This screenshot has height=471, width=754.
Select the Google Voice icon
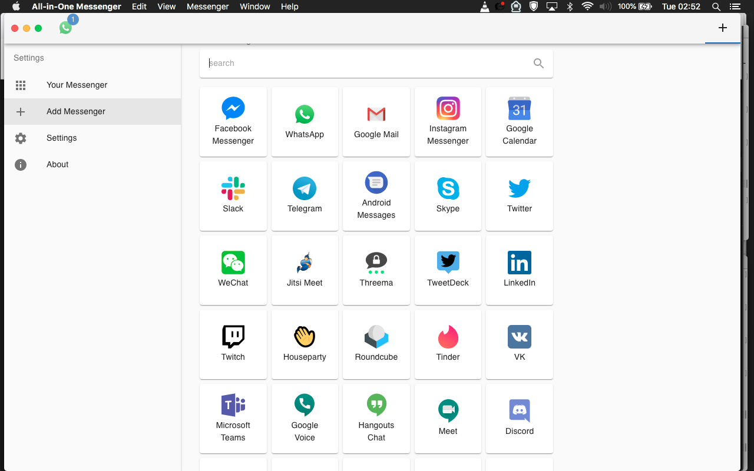point(305,405)
